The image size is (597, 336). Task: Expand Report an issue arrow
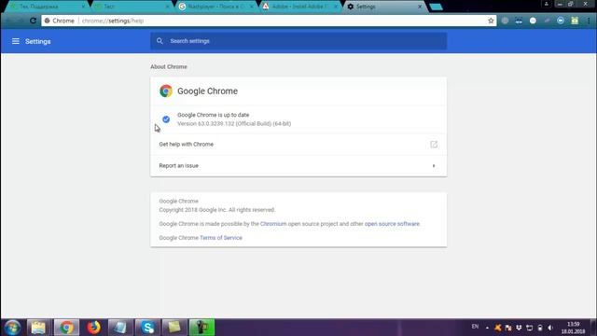[434, 166]
